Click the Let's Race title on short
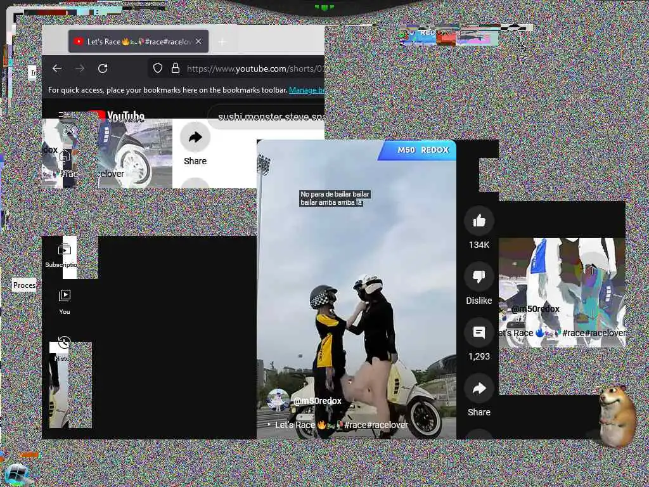The width and height of the screenshot is (649, 487). tap(342, 425)
